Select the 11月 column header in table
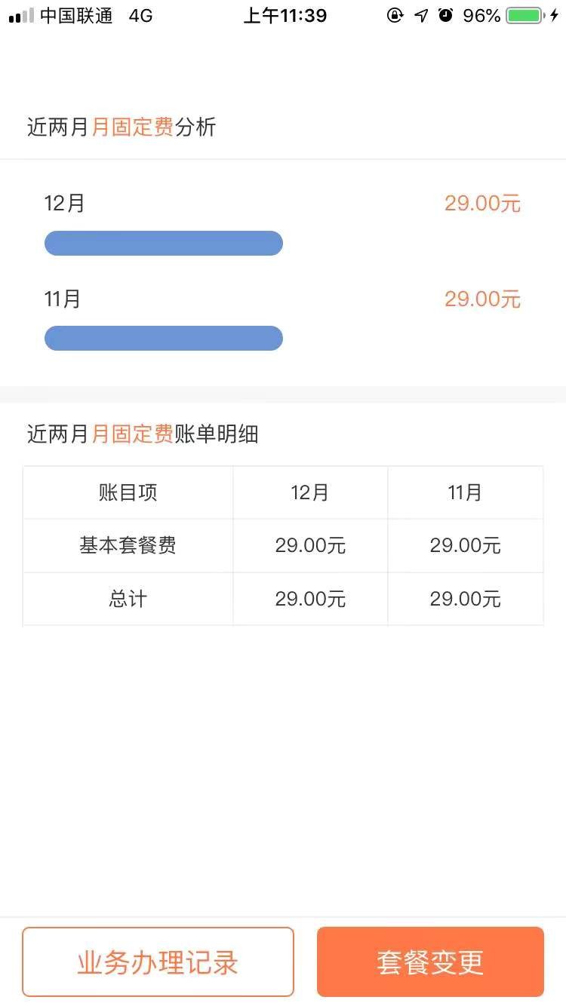 [465, 492]
